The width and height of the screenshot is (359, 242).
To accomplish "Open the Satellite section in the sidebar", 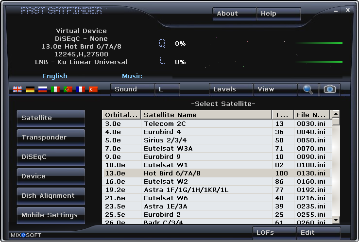I will (51, 118).
